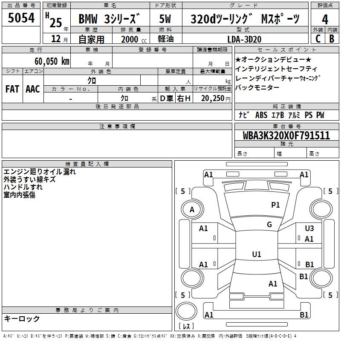Image resolution: width=341 pixels, height=341 pixels.
Task: Click the PW equipment label
Action: point(320,115)
